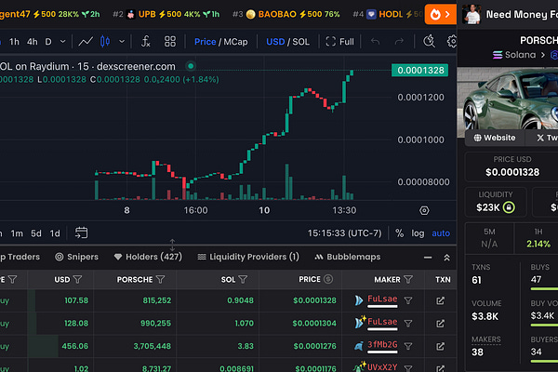Viewport: 558px width, 372px height.
Task: Filter by maker in the 107.58 row
Action: point(408,300)
